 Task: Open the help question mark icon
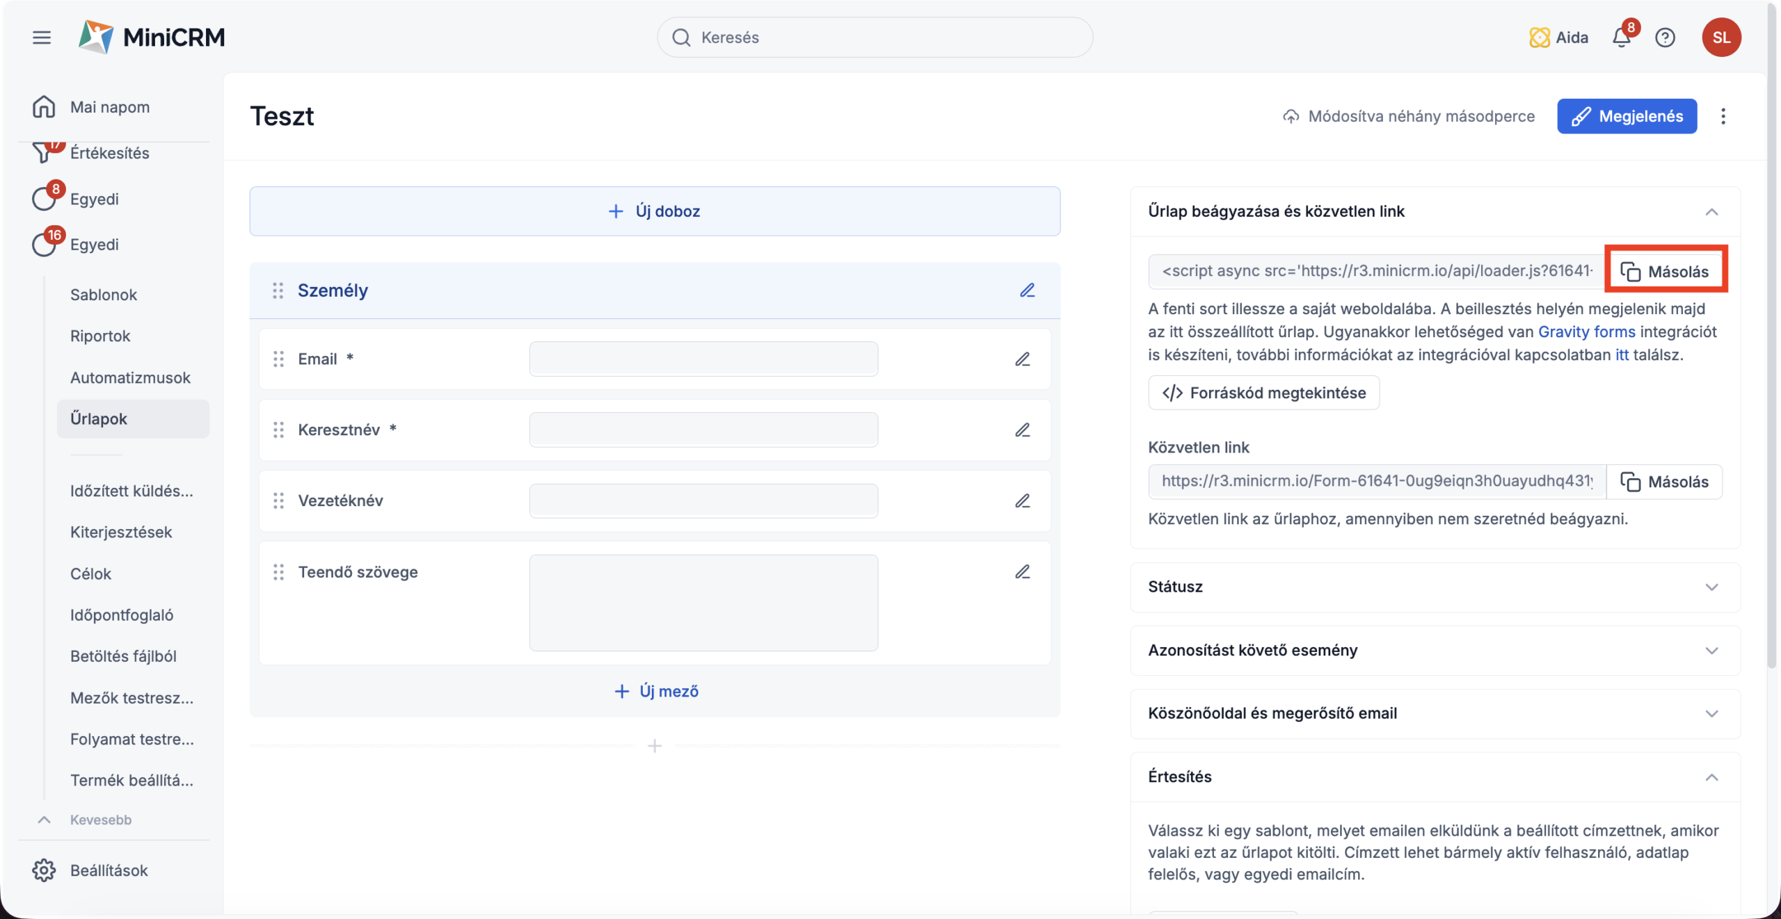click(x=1665, y=38)
